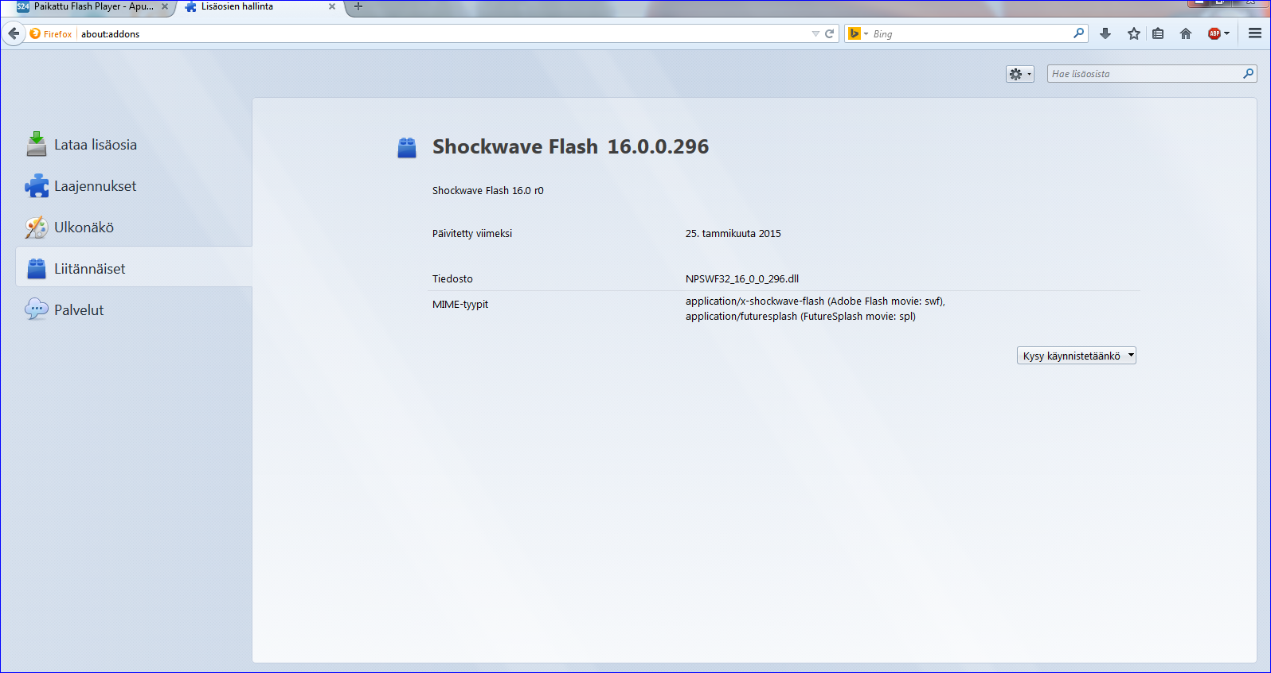This screenshot has width=1271, height=673.
Task: Click the magnifier in add-on search field
Action: (1248, 74)
